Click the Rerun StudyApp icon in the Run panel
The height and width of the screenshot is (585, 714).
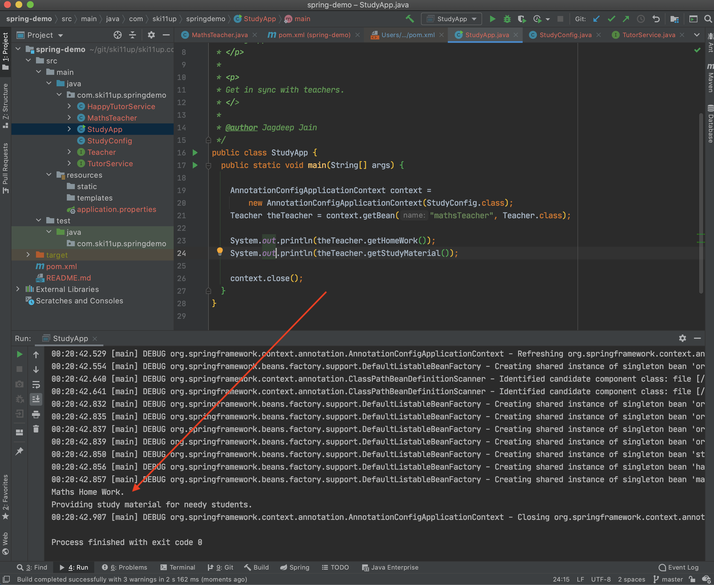pos(19,354)
